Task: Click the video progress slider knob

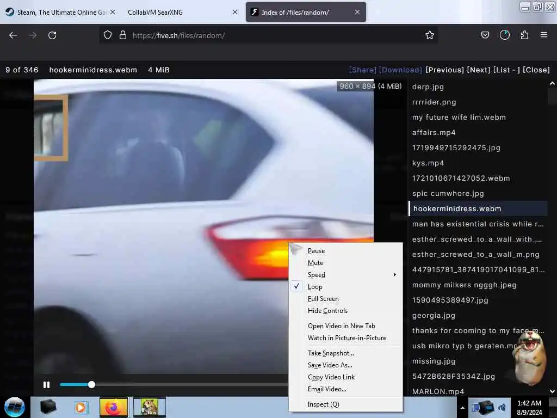Action: pos(91,384)
